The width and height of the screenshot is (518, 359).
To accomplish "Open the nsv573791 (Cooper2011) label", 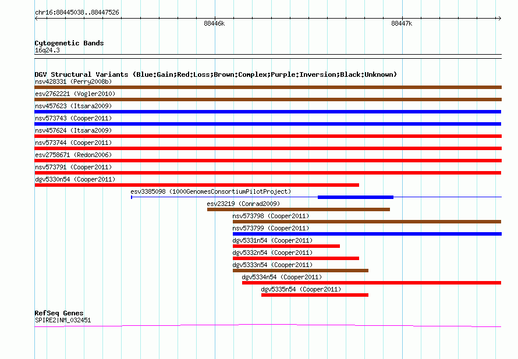I will click(x=73, y=167).
